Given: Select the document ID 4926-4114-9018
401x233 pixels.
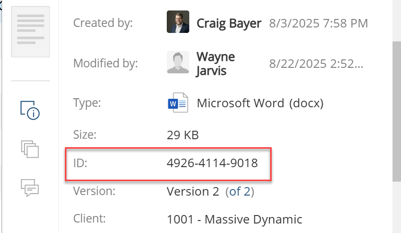Looking at the screenshot, I should [x=212, y=163].
